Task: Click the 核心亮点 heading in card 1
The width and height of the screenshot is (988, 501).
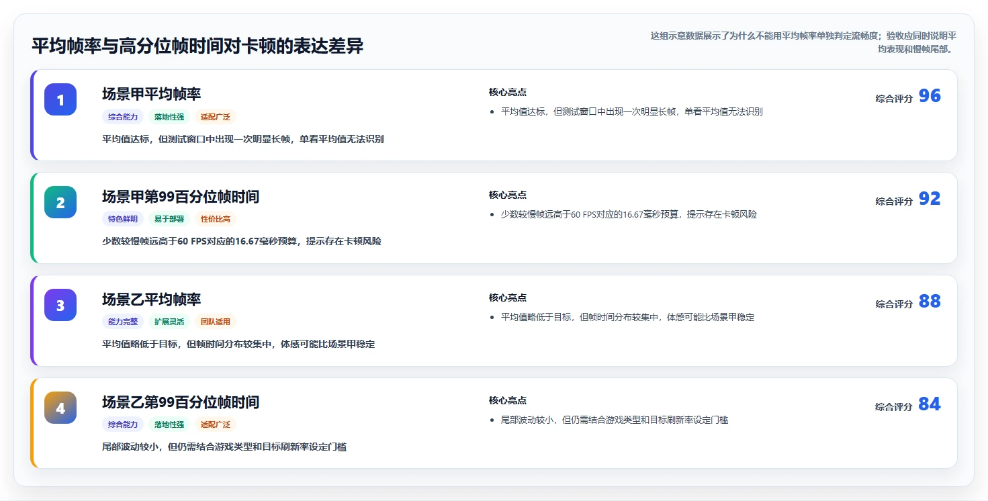Action: coord(508,93)
